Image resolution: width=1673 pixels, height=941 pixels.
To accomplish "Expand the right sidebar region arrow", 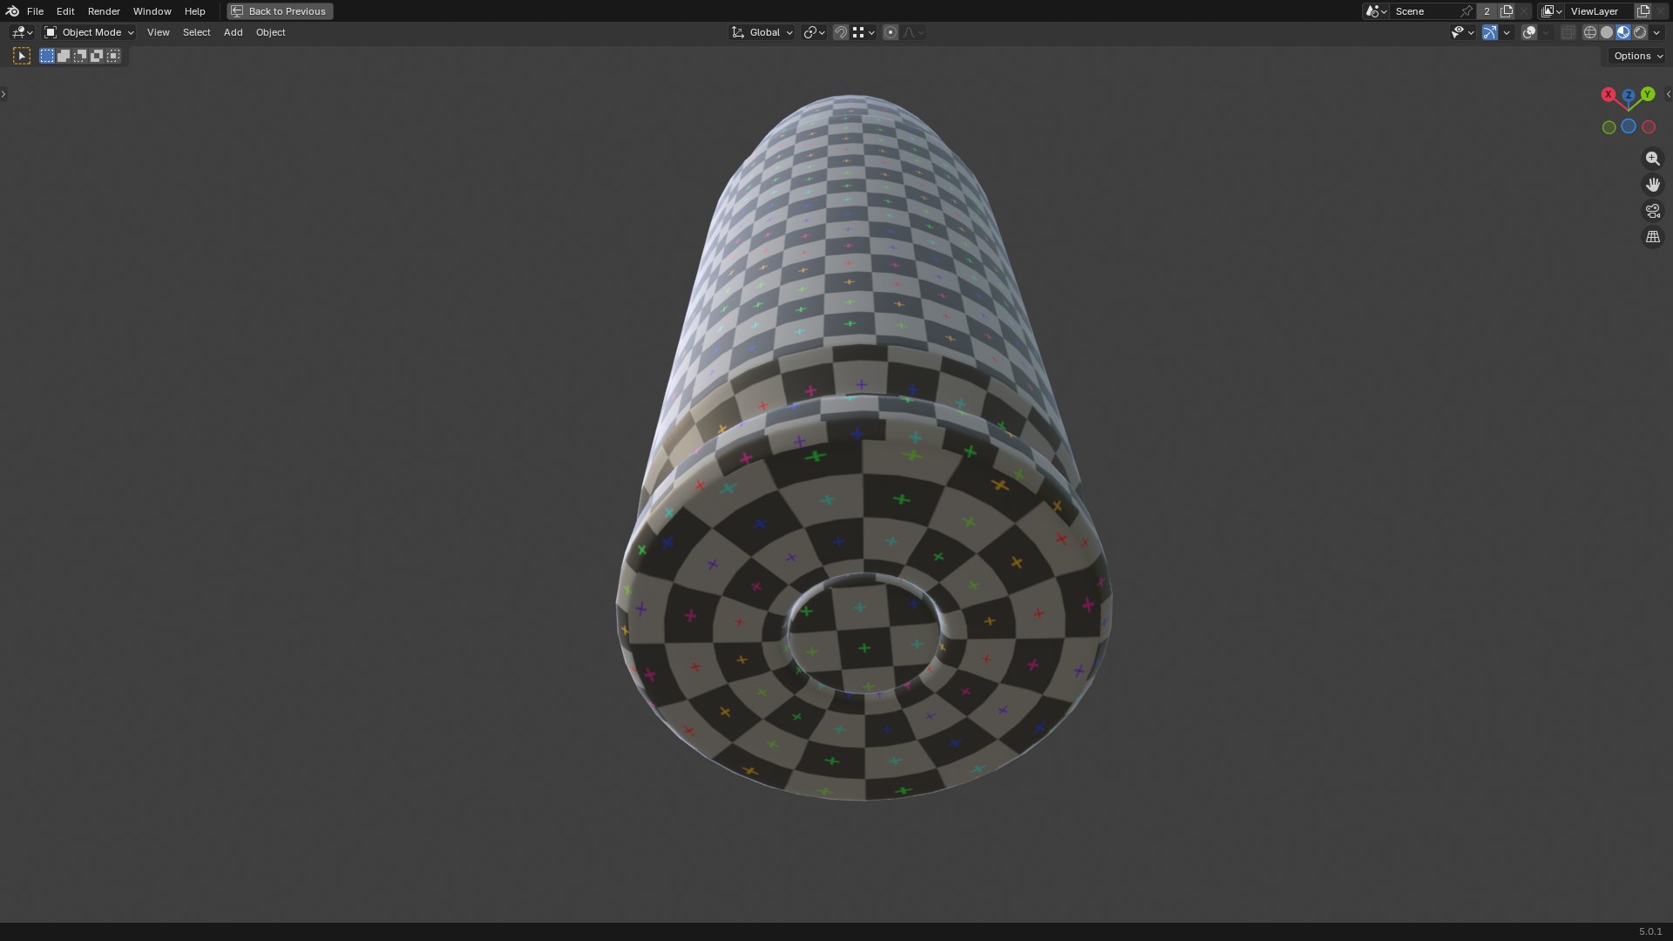I will [x=1668, y=94].
